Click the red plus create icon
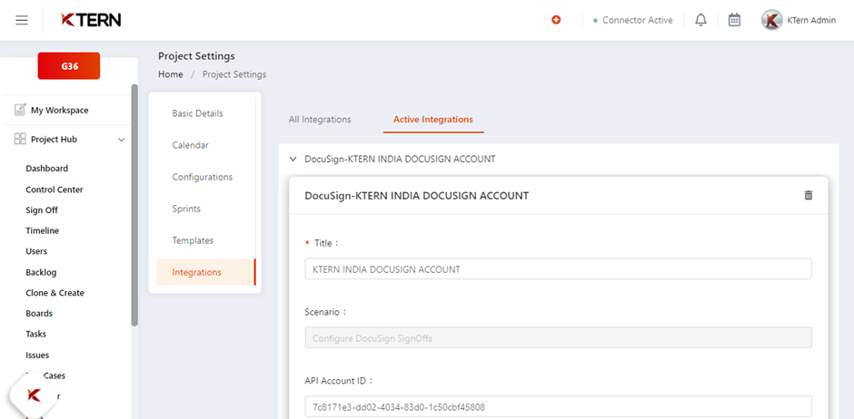 pyautogui.click(x=555, y=20)
